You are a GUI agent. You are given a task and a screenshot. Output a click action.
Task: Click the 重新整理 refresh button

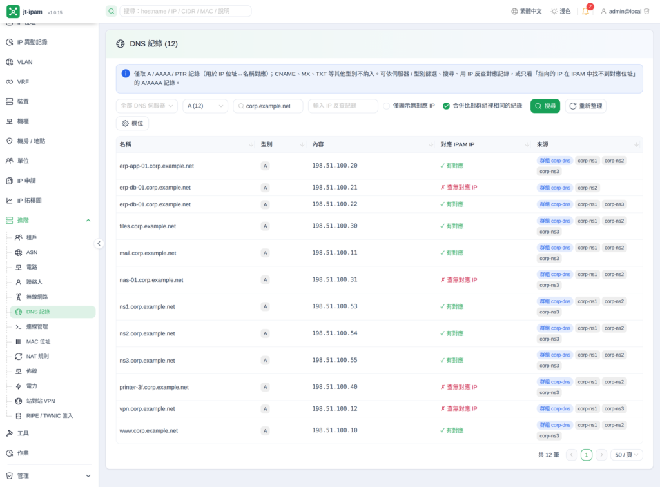[586, 106]
